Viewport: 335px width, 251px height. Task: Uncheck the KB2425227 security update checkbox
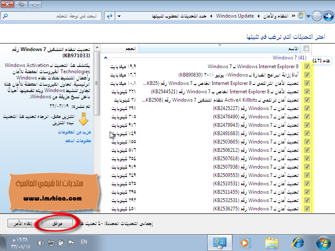tap(307, 108)
